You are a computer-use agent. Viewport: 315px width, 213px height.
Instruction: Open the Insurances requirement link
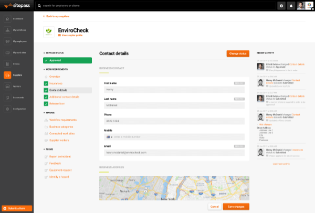(x=56, y=83)
